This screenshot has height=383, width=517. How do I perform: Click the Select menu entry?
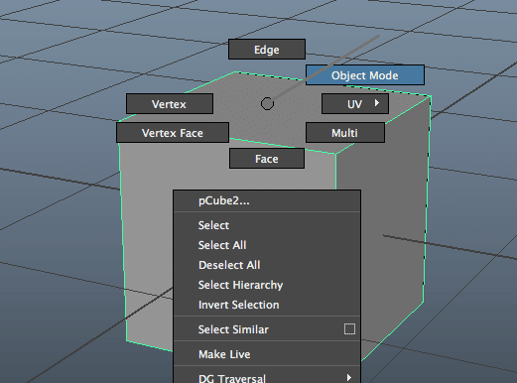pos(267,225)
